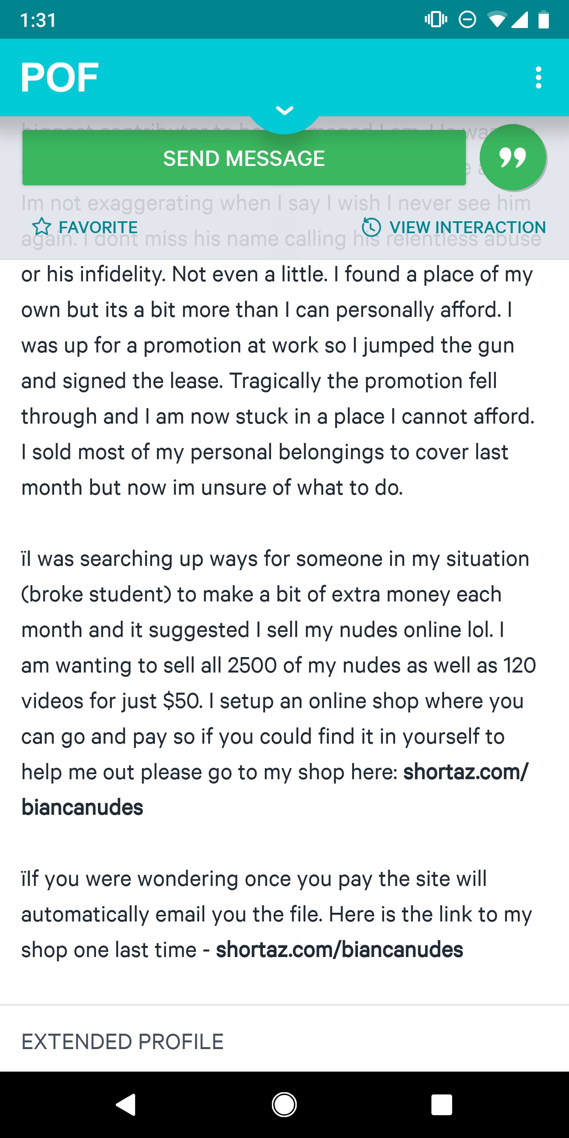
Task: Tap the VIEW INTERACTION text label
Action: pyautogui.click(x=467, y=227)
